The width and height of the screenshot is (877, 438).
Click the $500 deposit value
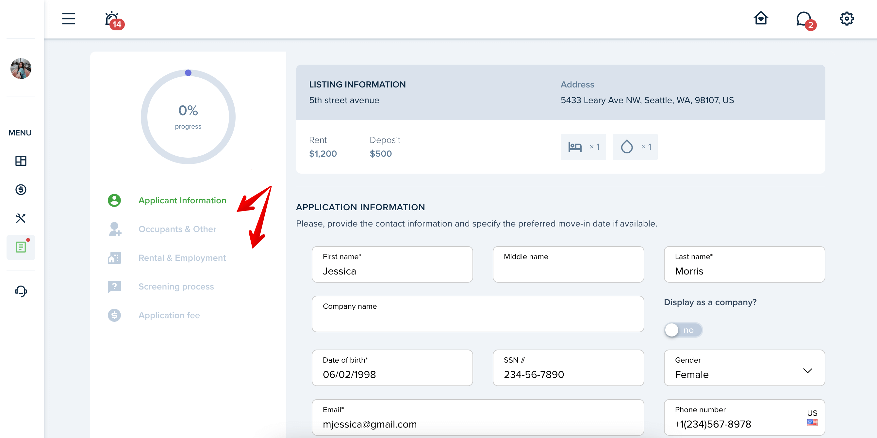point(381,154)
